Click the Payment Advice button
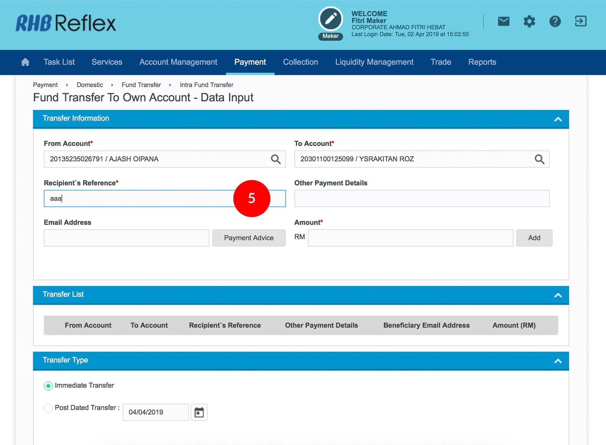This screenshot has height=445, width=606. click(248, 238)
